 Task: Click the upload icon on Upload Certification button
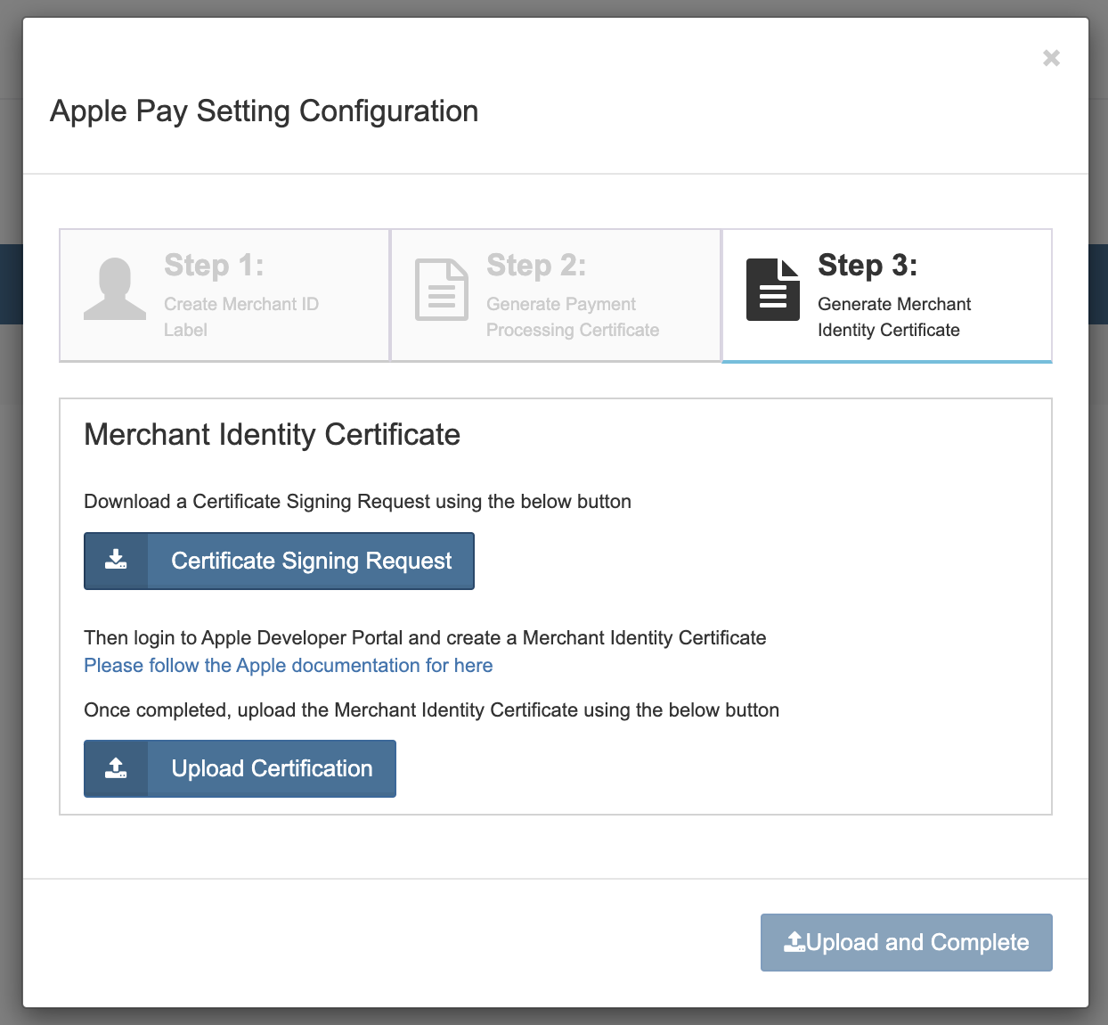coord(115,767)
